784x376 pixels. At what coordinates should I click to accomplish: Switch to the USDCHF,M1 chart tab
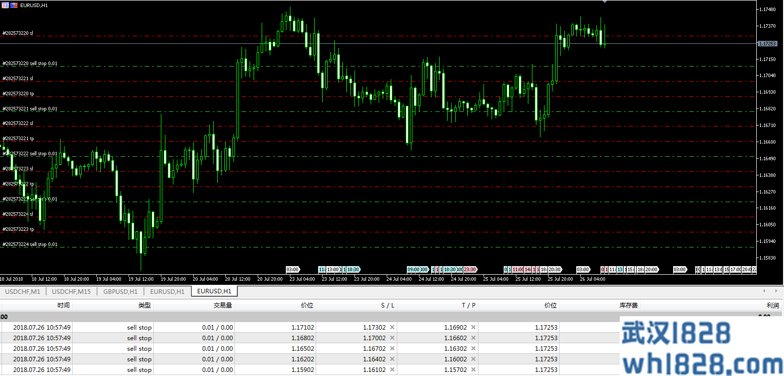23,291
